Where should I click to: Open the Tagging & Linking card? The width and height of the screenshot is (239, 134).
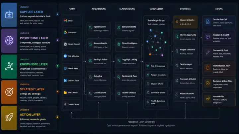[127, 61]
